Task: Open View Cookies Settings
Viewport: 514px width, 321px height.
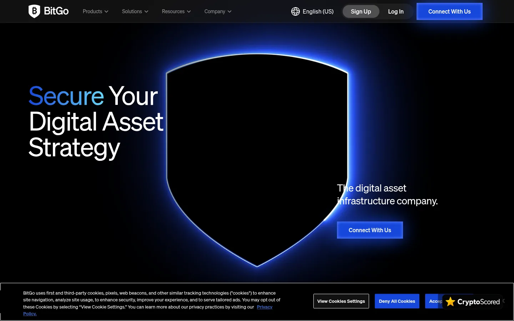Action: point(341,301)
